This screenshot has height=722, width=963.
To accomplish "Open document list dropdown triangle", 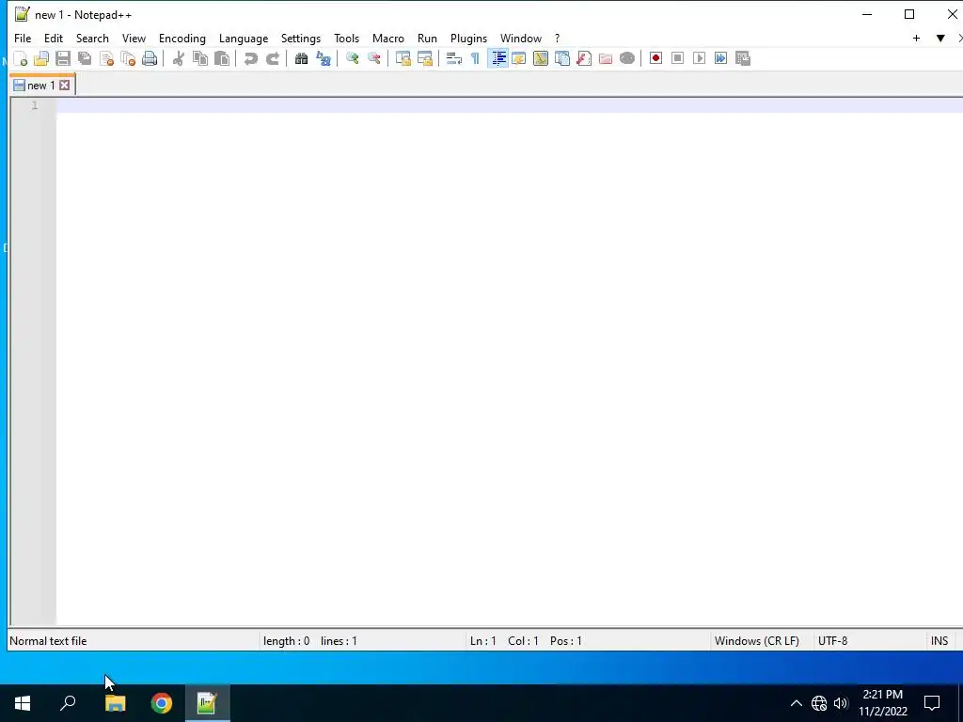I will coord(940,38).
